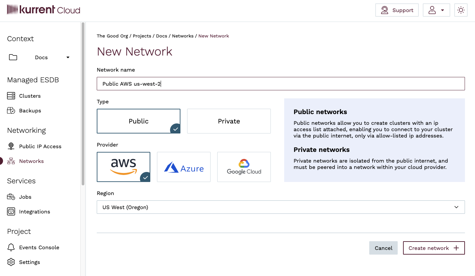Select the Backups icon in sidebar
The height and width of the screenshot is (276, 475).
coord(10,110)
